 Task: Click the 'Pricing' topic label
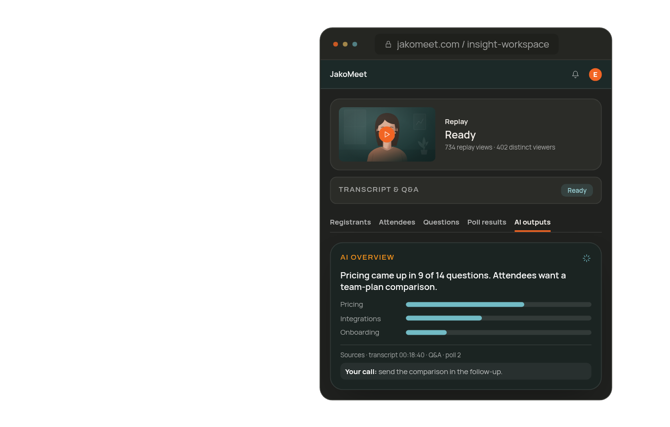coord(352,304)
